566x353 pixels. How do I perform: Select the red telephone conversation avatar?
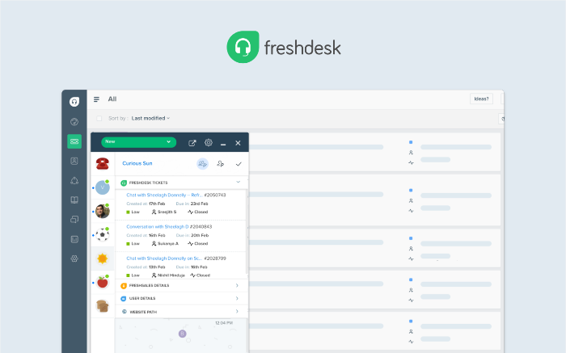pos(103,163)
